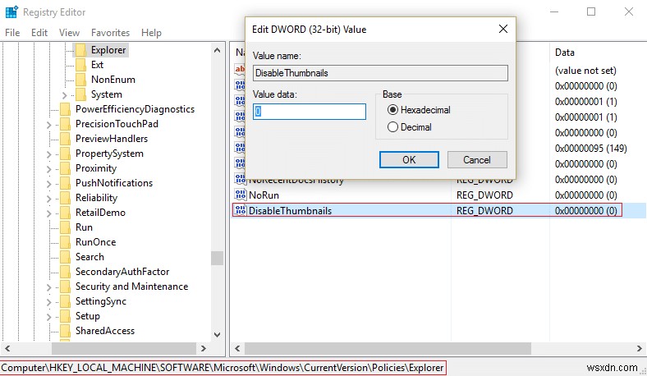Expand the Proximity key
Image resolution: width=647 pixels, height=376 pixels.
coord(48,169)
